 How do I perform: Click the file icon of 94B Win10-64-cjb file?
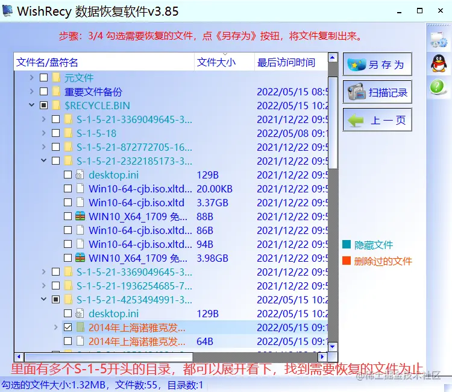(80, 244)
